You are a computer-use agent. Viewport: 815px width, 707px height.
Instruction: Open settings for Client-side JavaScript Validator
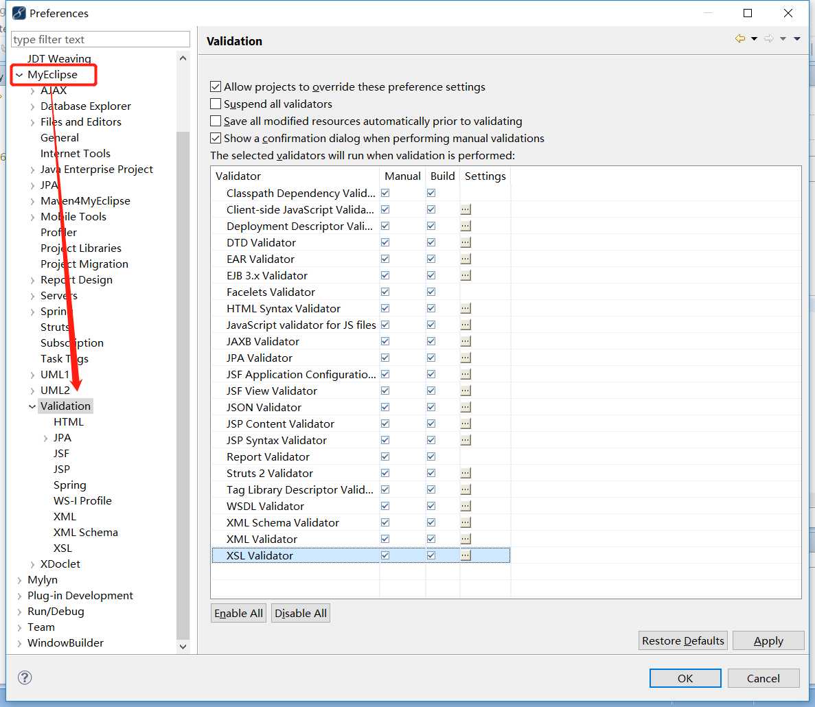click(466, 209)
